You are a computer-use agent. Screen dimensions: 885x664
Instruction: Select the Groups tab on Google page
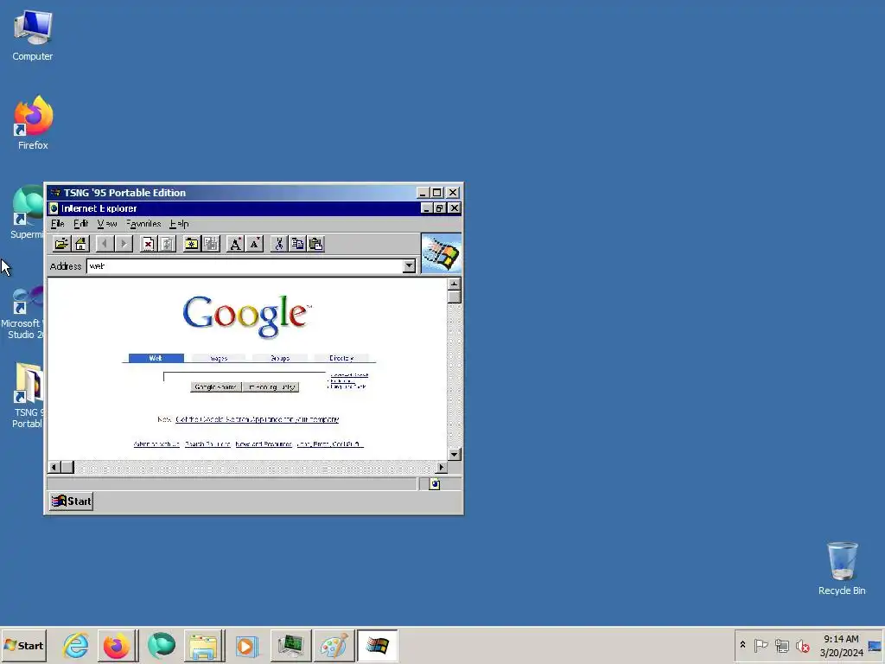pos(280,358)
